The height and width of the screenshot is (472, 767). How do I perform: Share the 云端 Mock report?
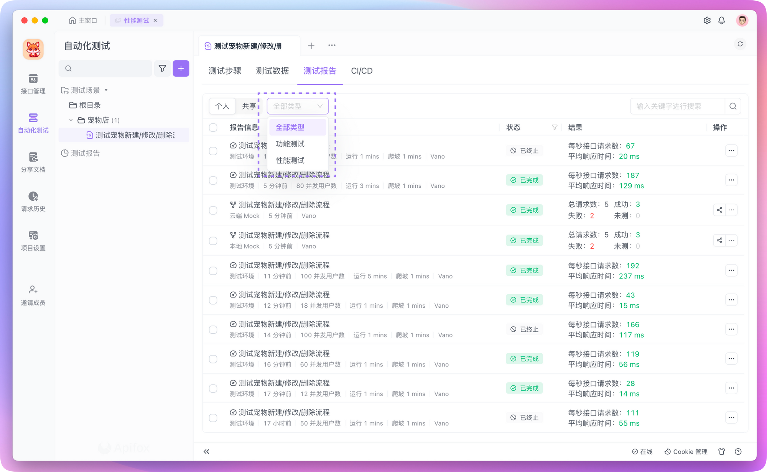click(719, 210)
